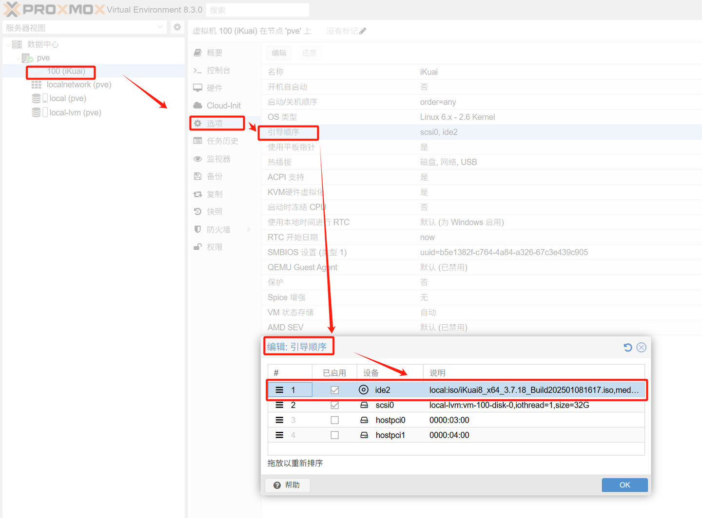Image resolution: width=702 pixels, height=518 pixels.
Task: Collapse the pve node tree
Action: point(18,58)
